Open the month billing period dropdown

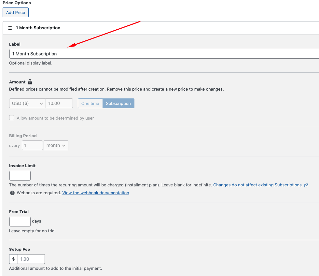[56, 145]
